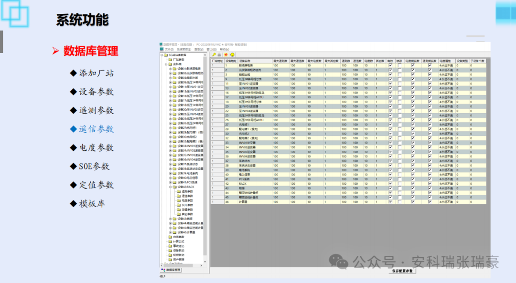This screenshot has width=516, height=283.
Task: Click the 子设备个数 column header
Action: 477,61
